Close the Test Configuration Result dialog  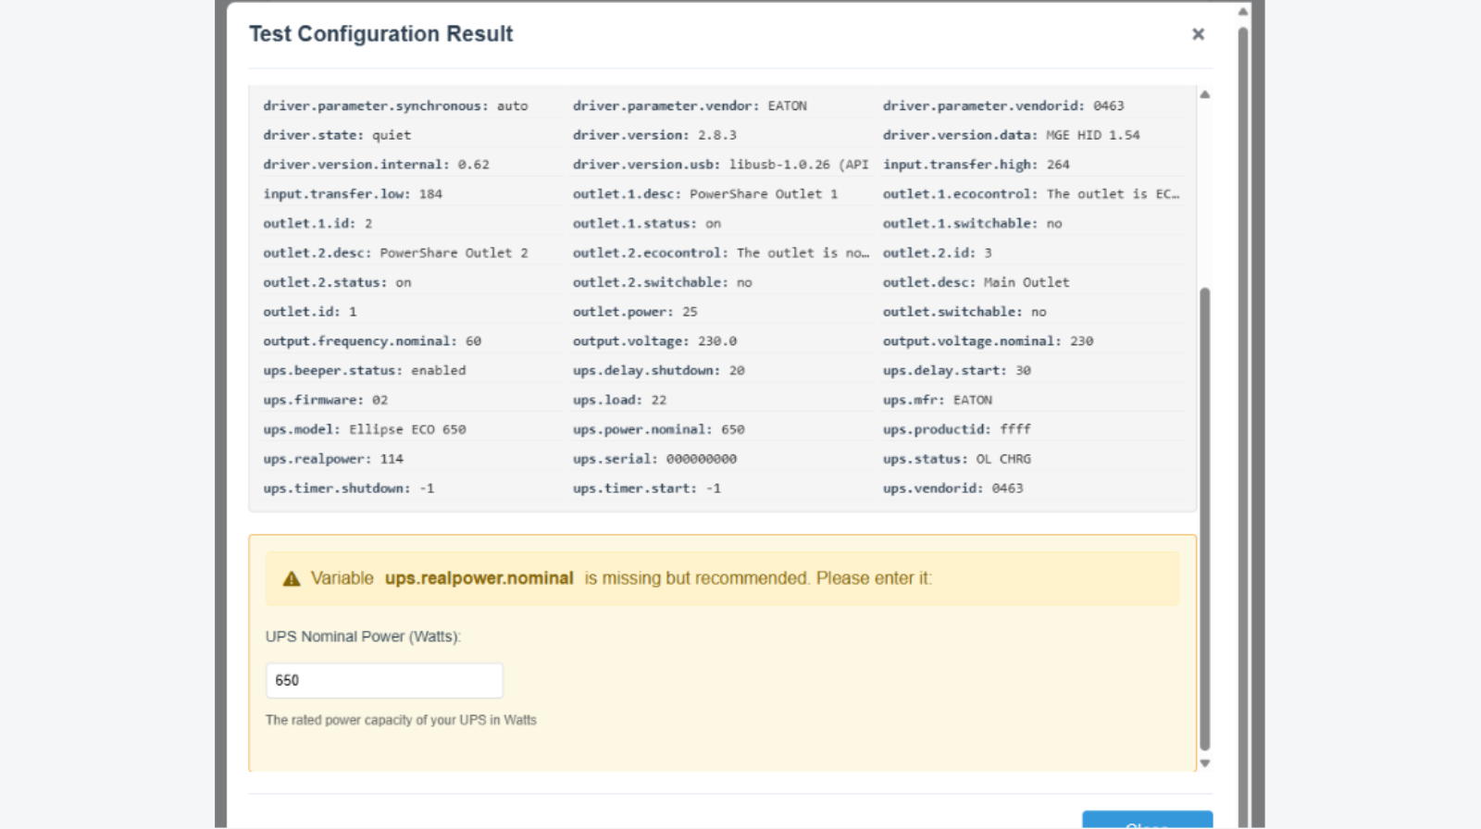[1198, 34]
